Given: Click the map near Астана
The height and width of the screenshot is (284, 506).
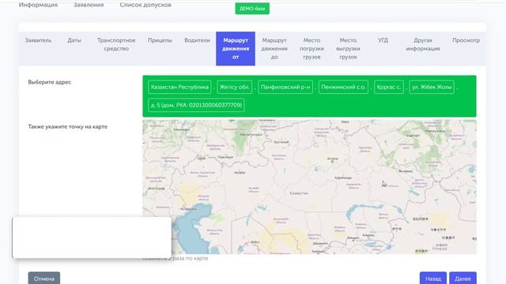Looking at the screenshot, I should point(332,159).
